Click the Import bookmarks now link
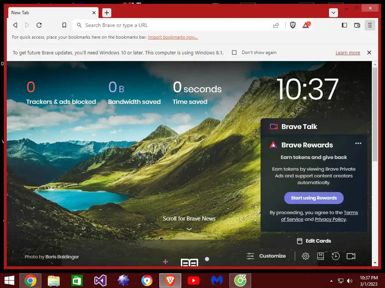 pyautogui.click(x=173, y=37)
